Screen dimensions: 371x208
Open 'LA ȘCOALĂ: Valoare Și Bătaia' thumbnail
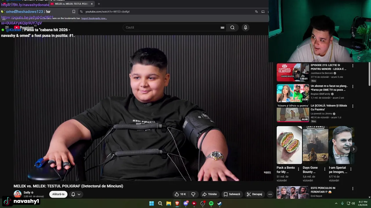(x=293, y=113)
